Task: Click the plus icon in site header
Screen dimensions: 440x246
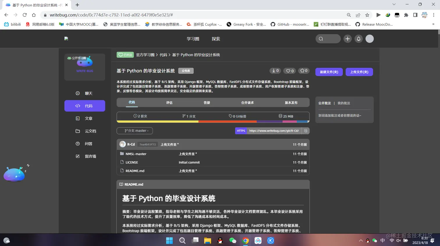Action: (x=347, y=39)
